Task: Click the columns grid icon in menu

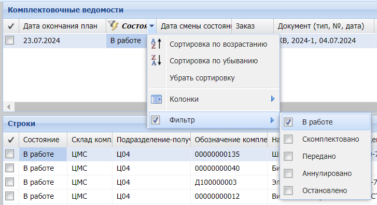Action: click(x=156, y=99)
